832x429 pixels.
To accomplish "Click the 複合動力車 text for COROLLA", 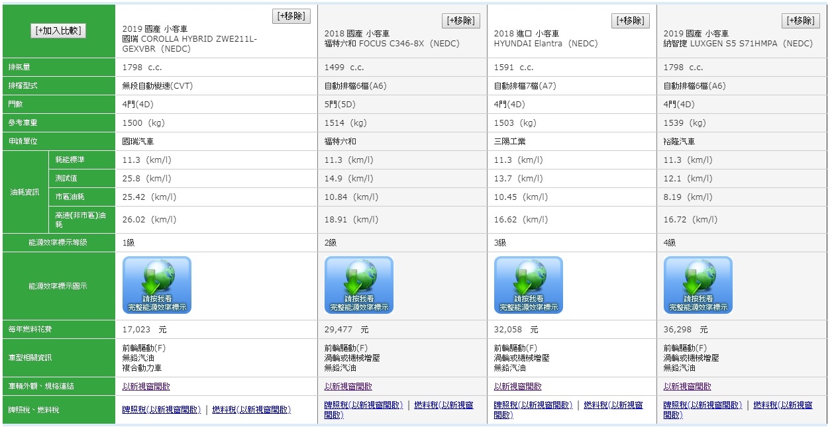I will [142, 368].
